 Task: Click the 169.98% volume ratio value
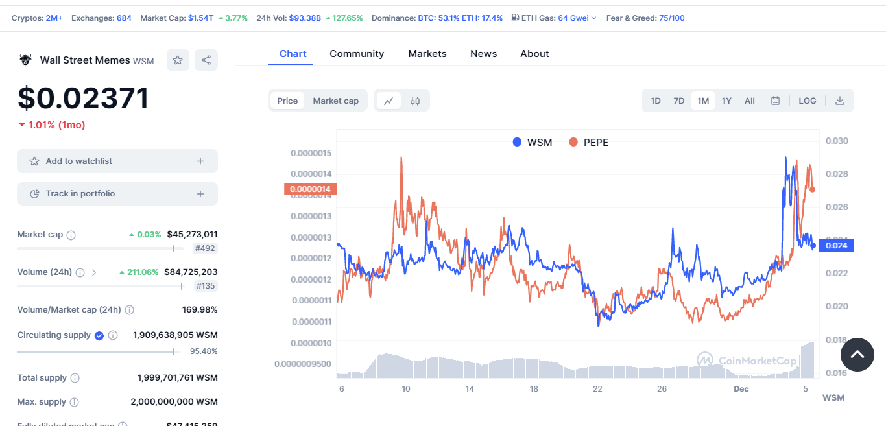[x=200, y=310]
